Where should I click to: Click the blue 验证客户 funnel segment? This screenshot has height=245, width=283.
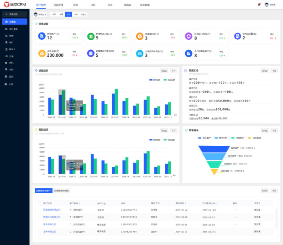(x=212, y=148)
